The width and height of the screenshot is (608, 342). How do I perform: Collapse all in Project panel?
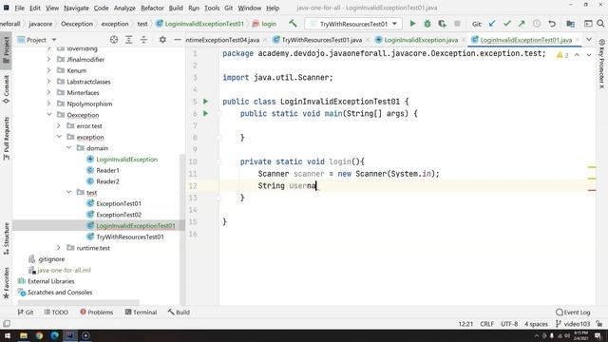click(143, 40)
